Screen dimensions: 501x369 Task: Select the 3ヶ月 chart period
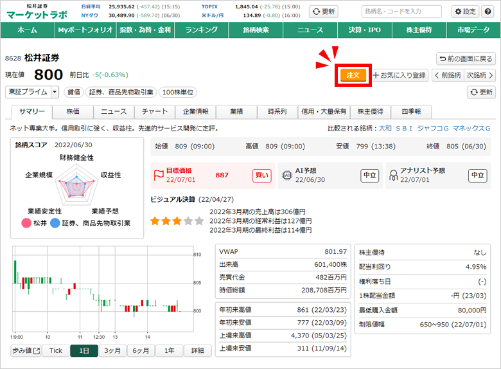[112, 351]
